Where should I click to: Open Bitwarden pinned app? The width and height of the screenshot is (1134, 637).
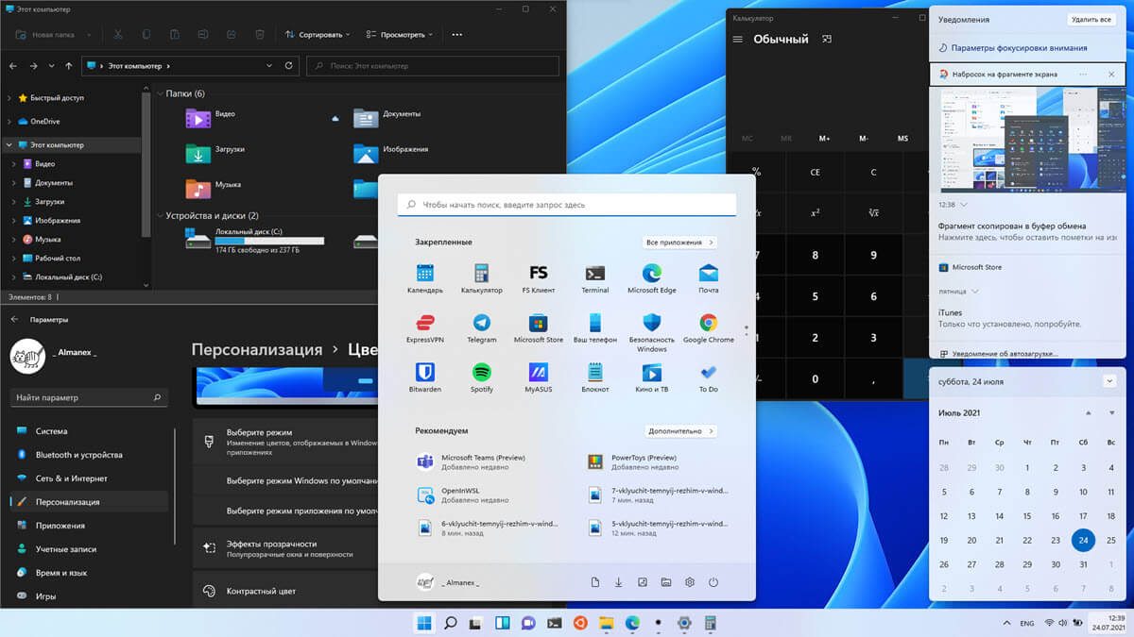(425, 377)
